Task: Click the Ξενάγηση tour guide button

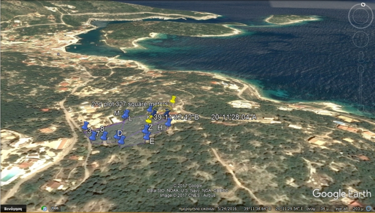Action: pyautogui.click(x=13, y=208)
